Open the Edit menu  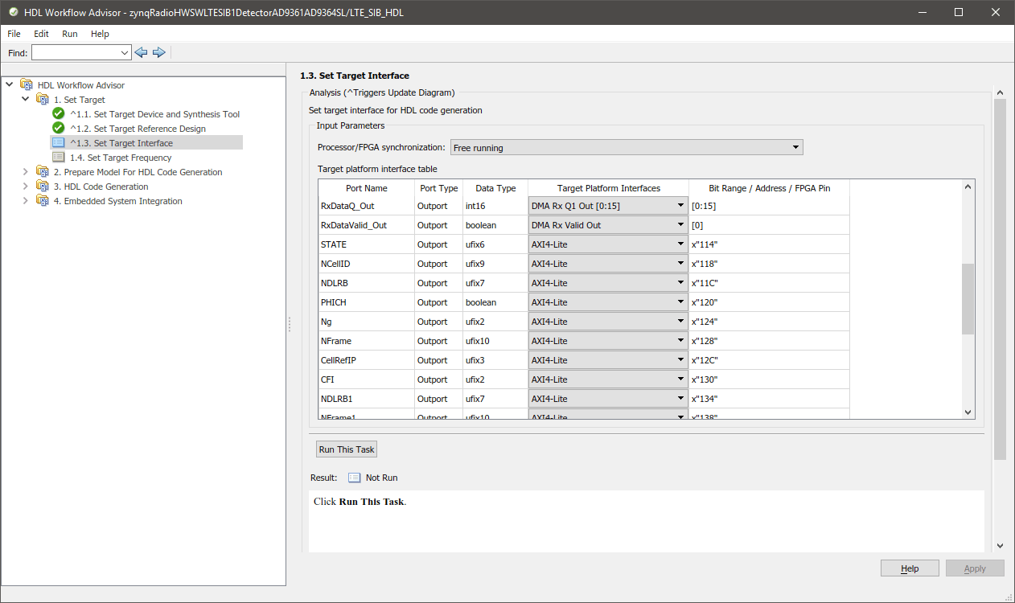41,34
